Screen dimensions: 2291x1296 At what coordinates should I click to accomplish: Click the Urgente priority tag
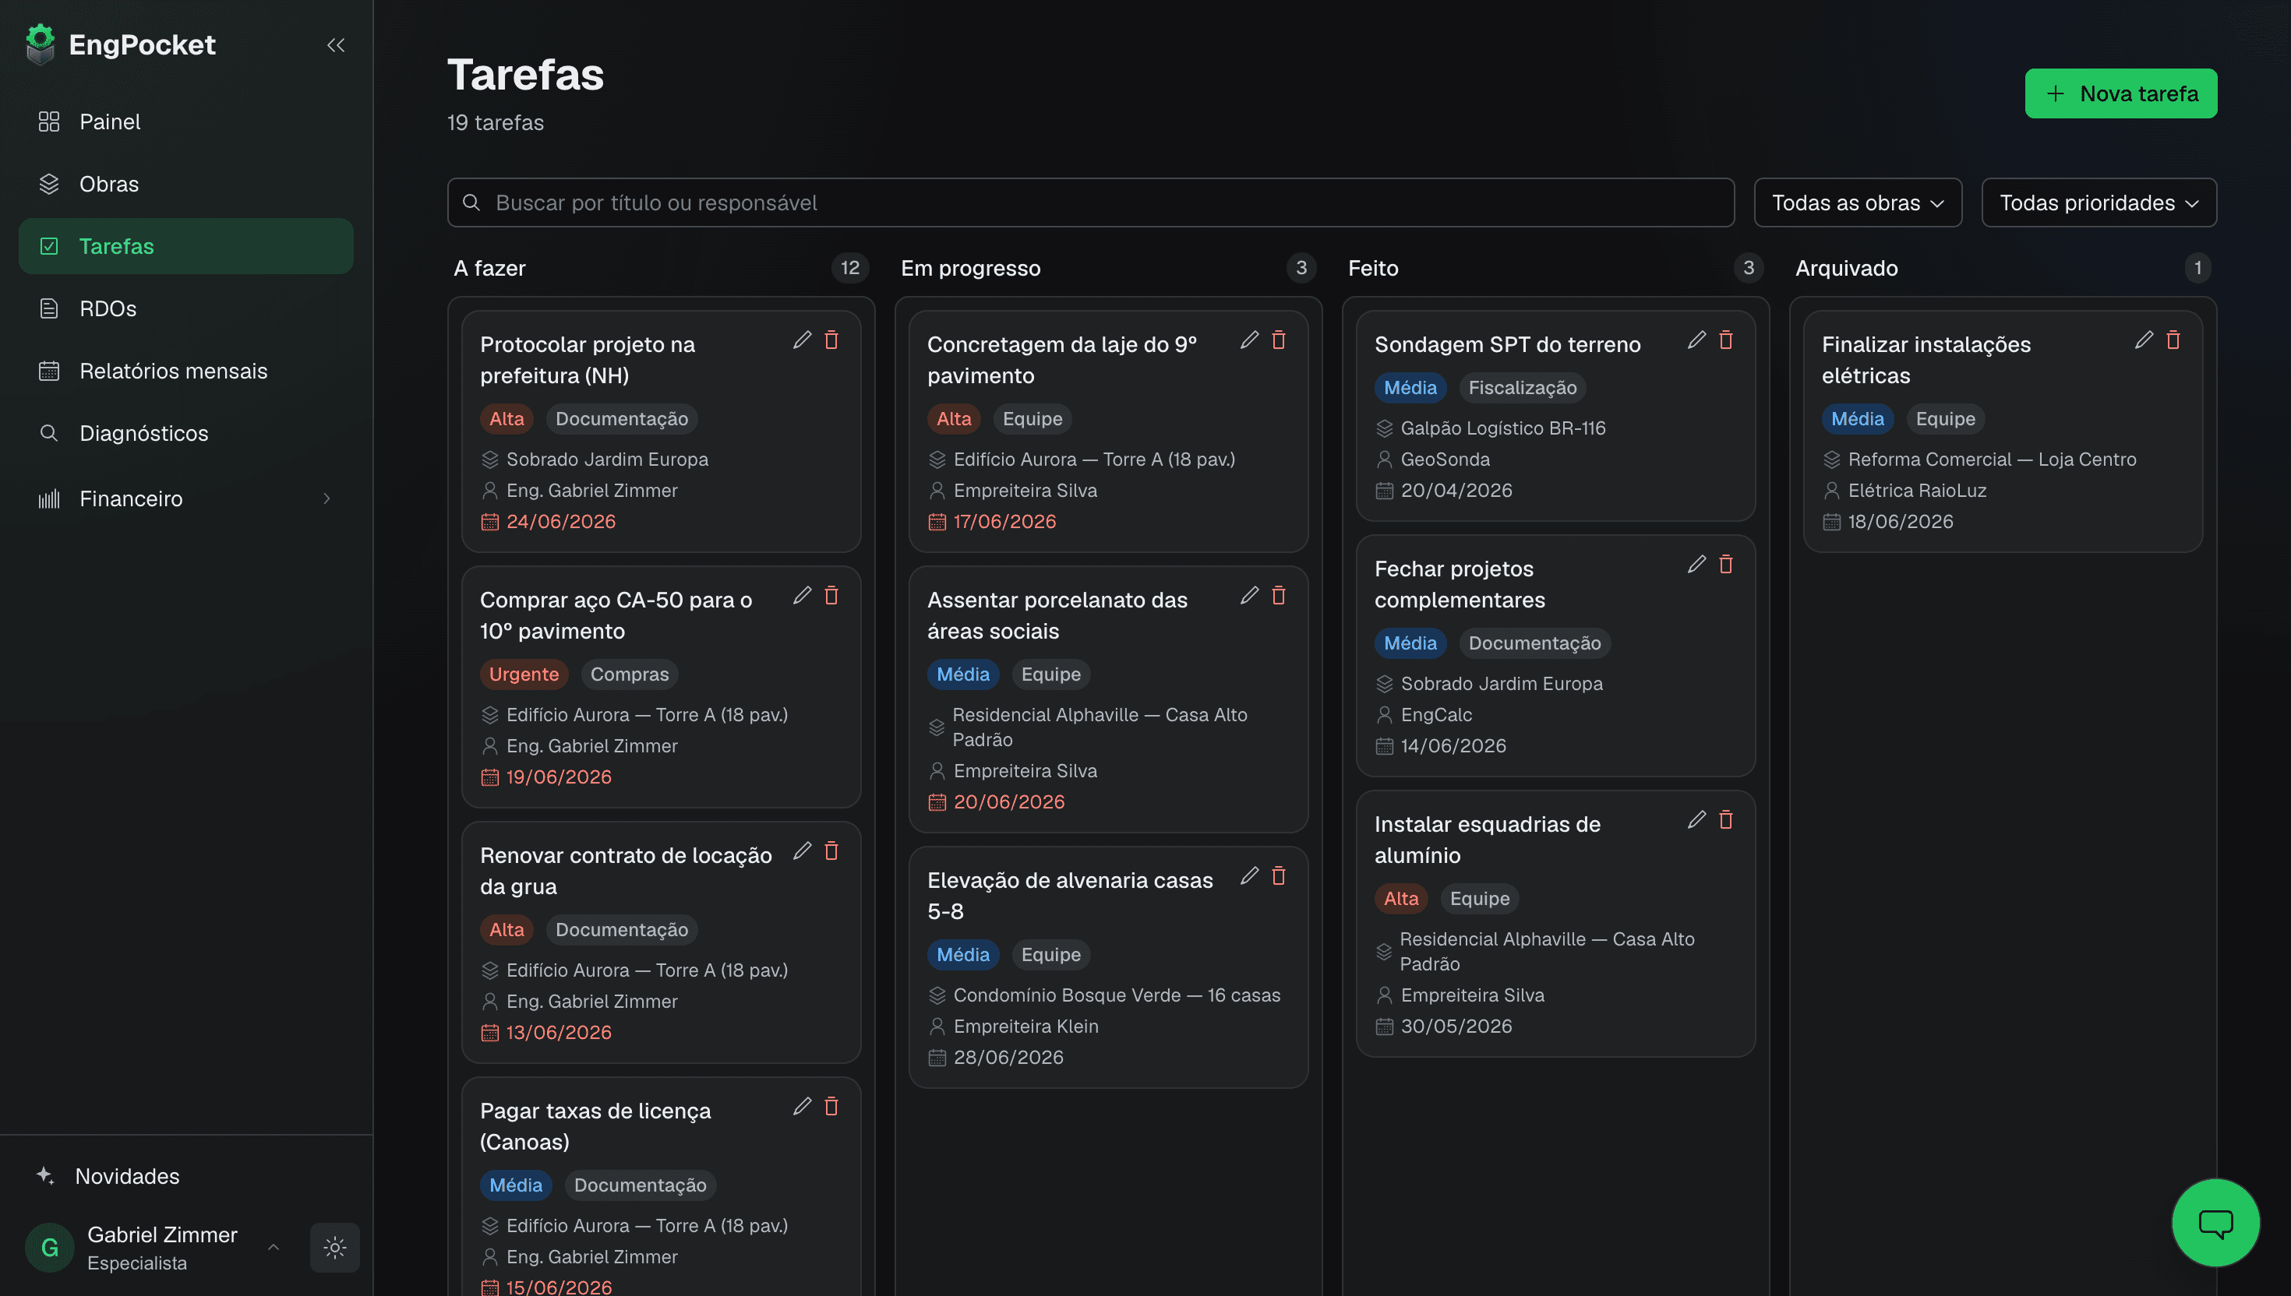[524, 674]
